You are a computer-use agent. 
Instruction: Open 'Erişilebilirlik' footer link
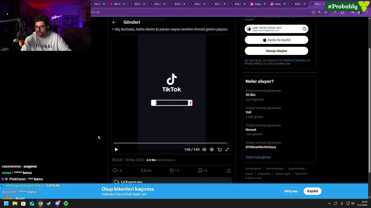point(264,174)
